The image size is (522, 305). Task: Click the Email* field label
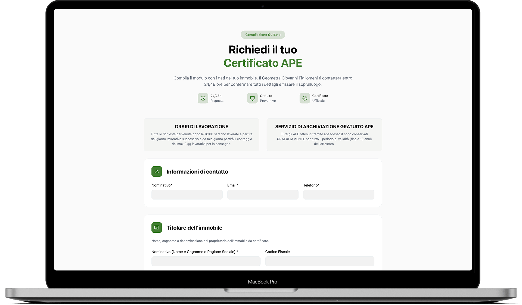(x=232, y=185)
